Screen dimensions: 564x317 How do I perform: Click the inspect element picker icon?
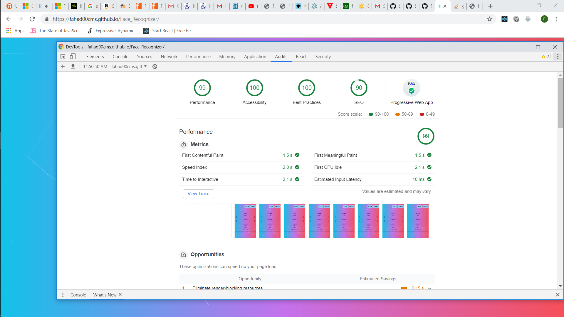pos(63,57)
